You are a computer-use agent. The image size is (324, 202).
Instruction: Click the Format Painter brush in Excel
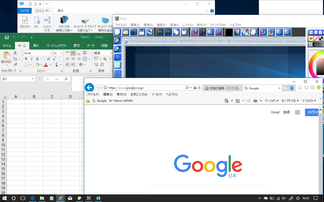coord(15,65)
